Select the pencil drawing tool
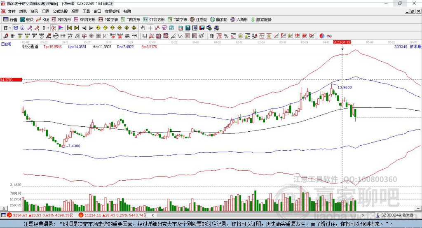 (x=6, y=36)
